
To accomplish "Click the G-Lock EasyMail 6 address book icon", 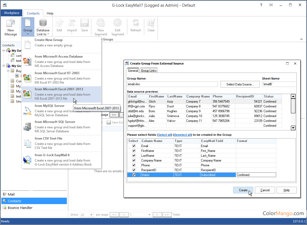I will click(x=28, y=160).
